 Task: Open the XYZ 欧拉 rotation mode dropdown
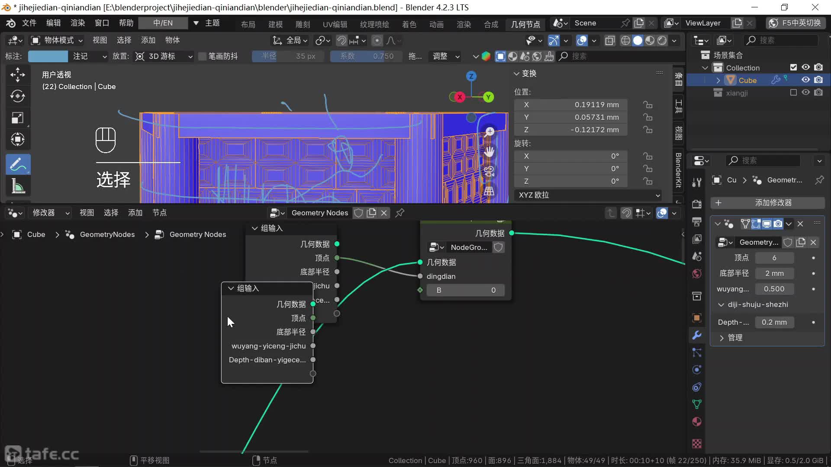tap(589, 195)
